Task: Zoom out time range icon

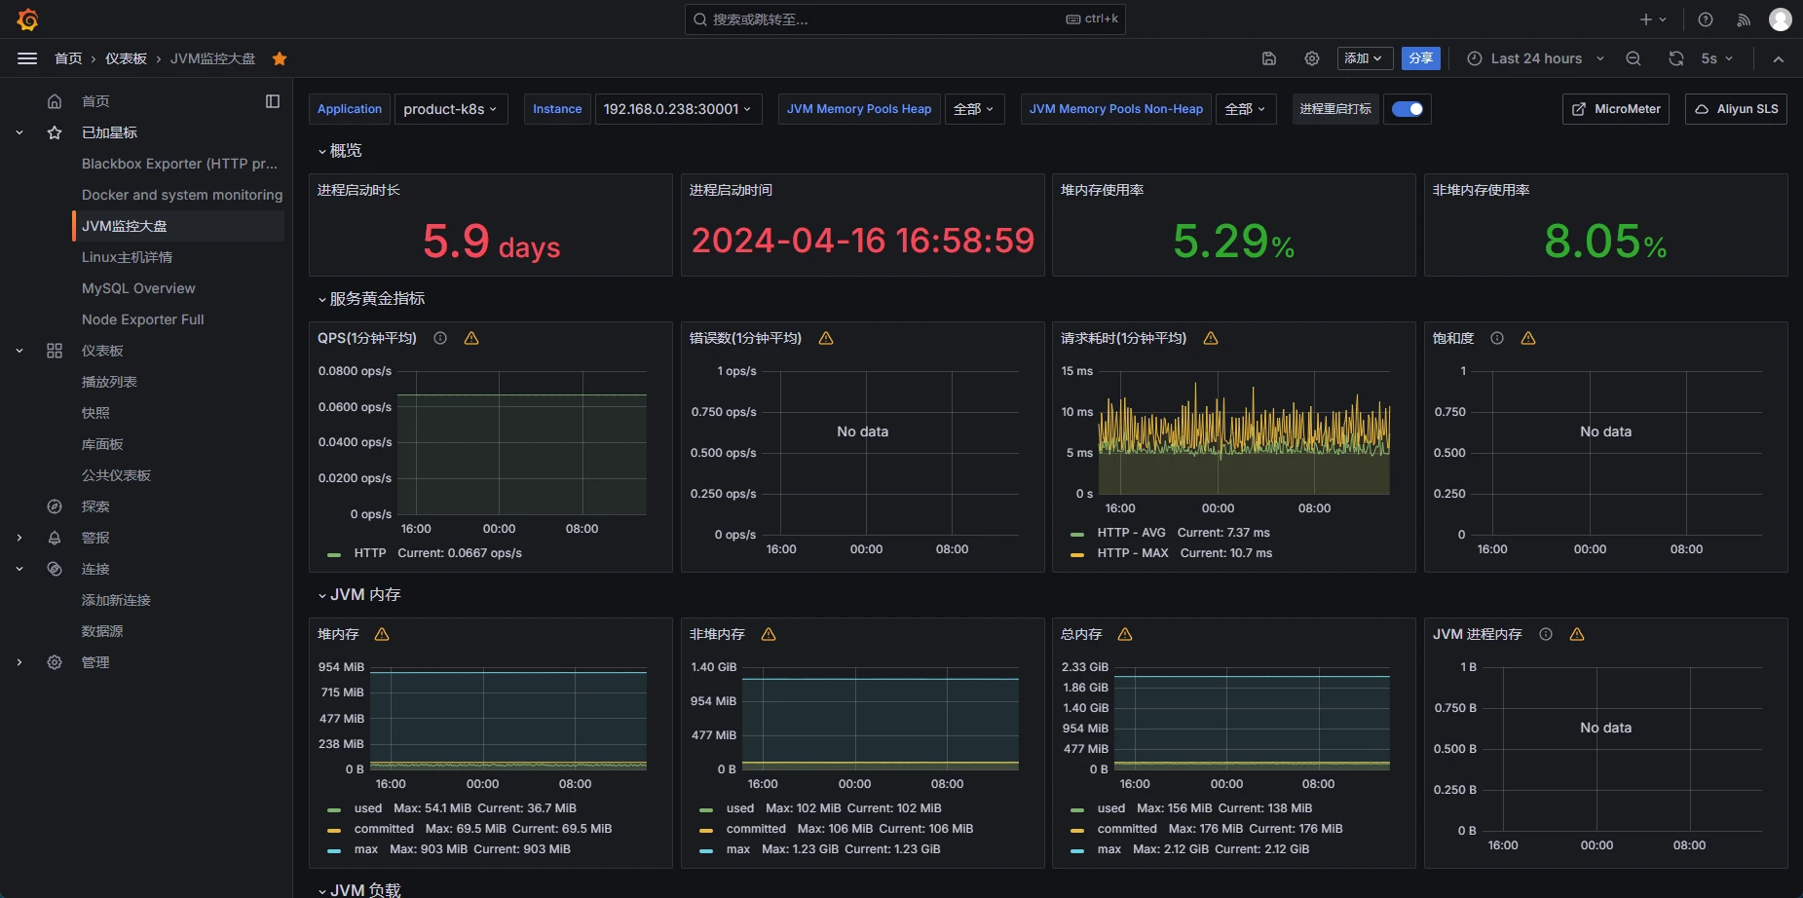Action: pyautogui.click(x=1634, y=58)
